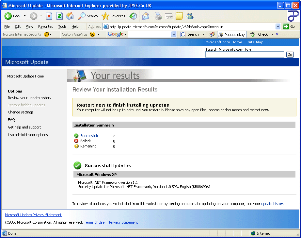
Task: Toggle the Popups okay blocker button
Action: [232, 34]
